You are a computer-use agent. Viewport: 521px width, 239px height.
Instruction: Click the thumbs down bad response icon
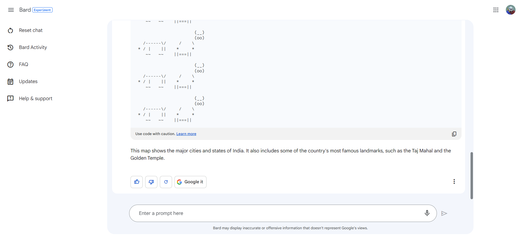coord(151,182)
